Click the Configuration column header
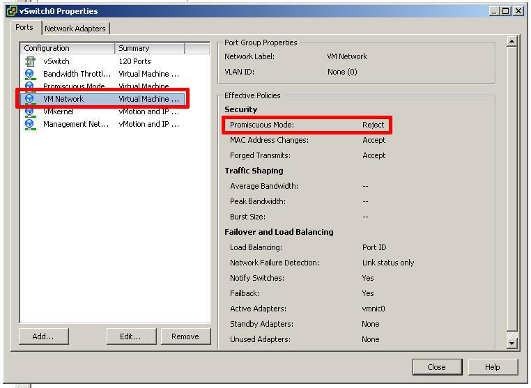 pos(68,48)
